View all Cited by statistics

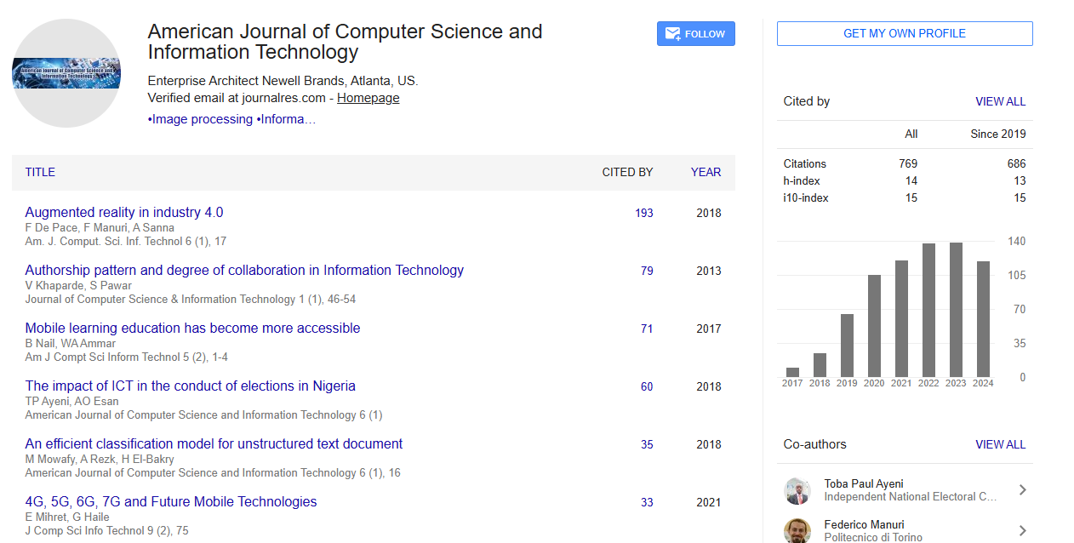pos(1000,101)
